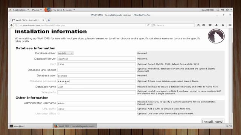Open the power icon in top panel

227,10
